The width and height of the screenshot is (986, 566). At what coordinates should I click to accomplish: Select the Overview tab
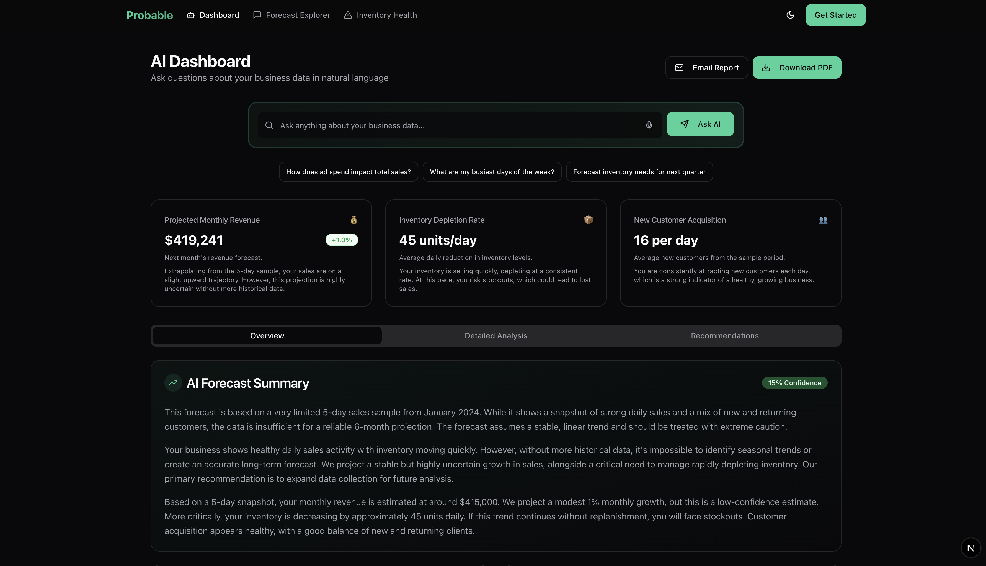coord(267,336)
